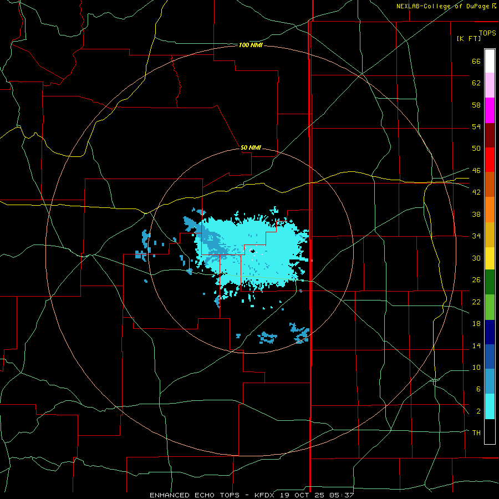Click the legend value 46
Viewport: 499px width, 499px height.
[x=476, y=170]
